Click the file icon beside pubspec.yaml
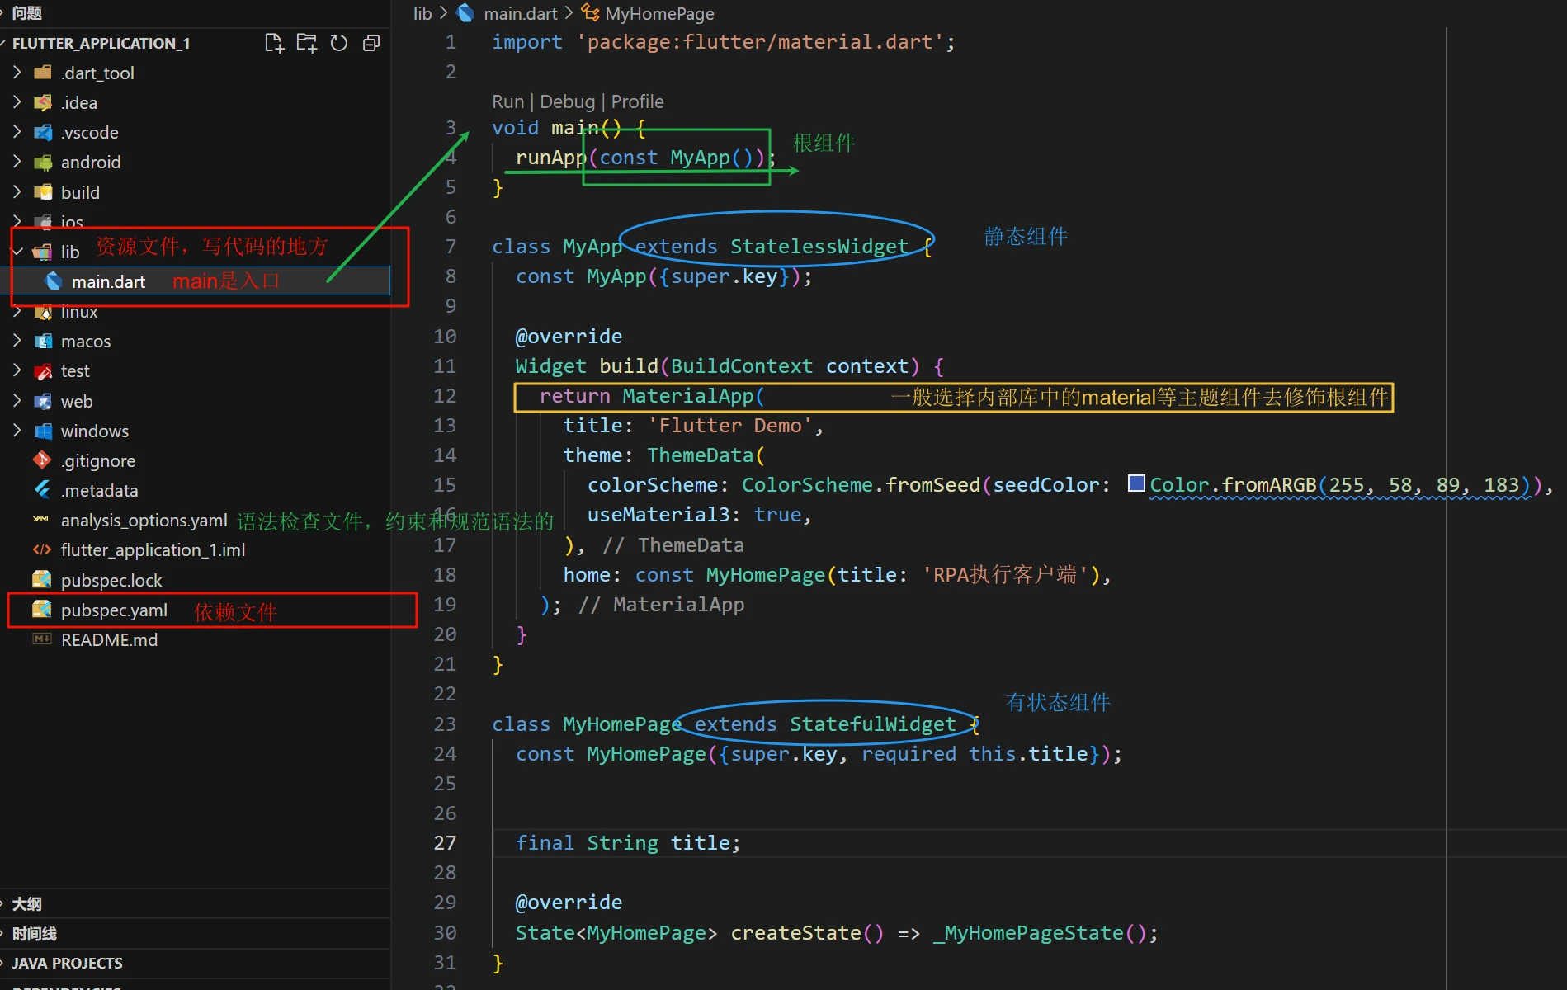 42,610
